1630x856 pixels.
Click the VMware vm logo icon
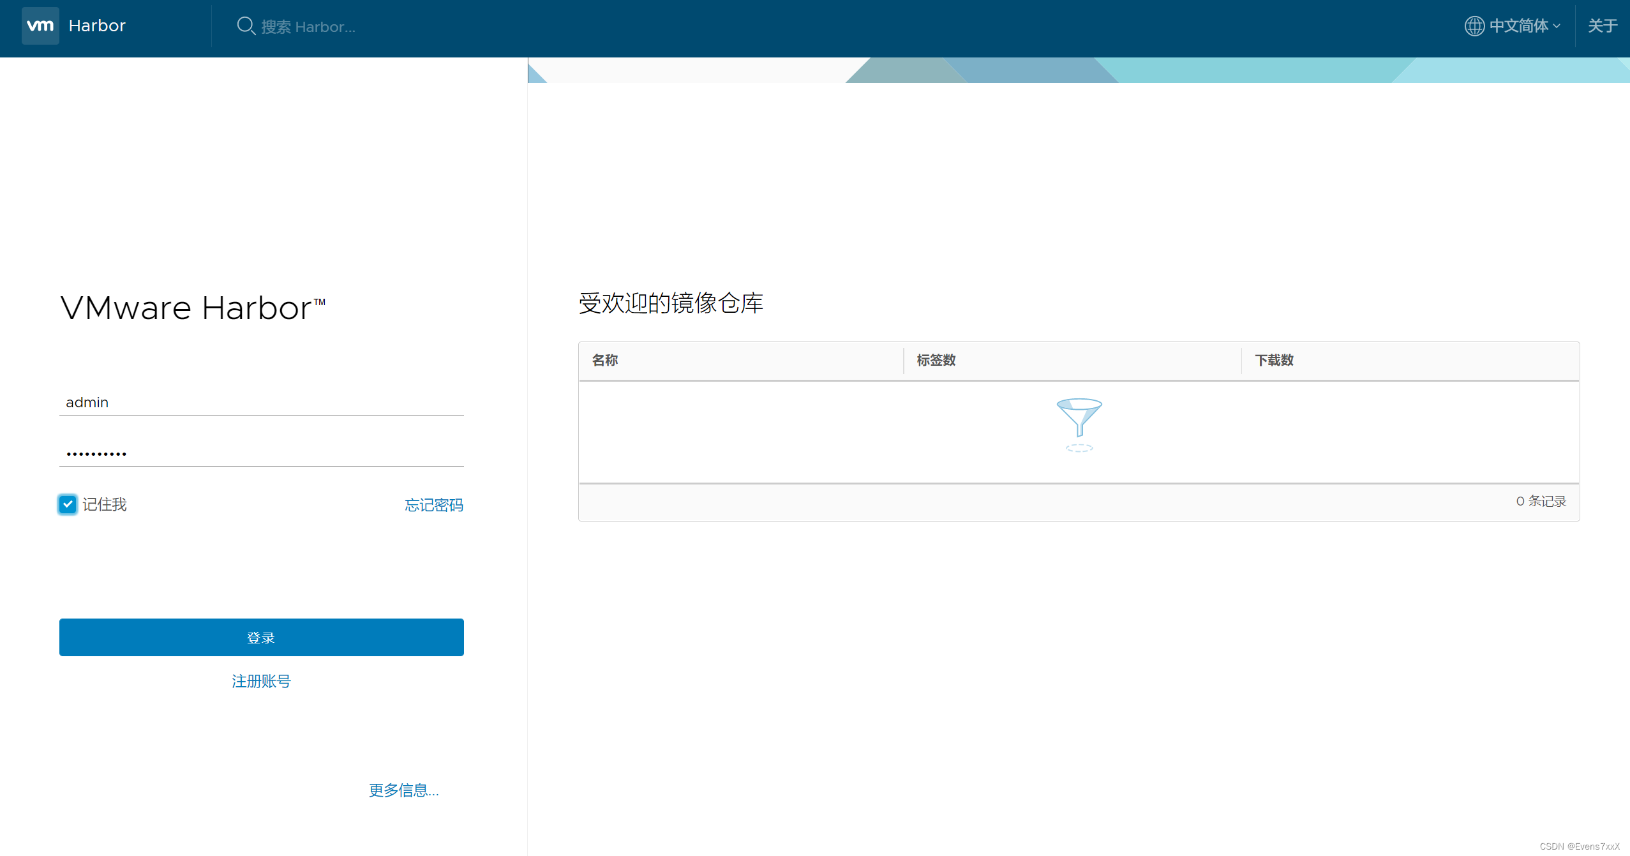pyautogui.click(x=40, y=26)
